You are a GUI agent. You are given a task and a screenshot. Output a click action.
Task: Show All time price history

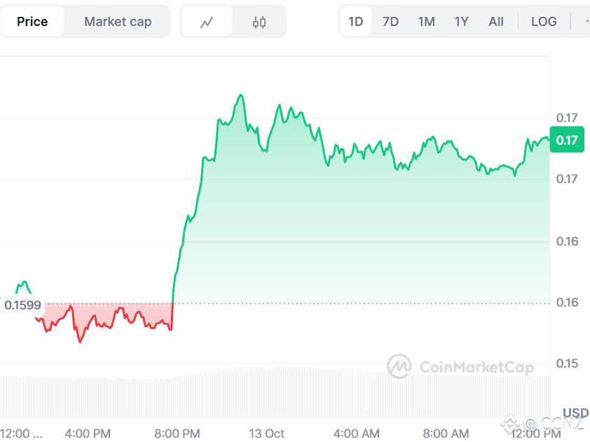[496, 22]
